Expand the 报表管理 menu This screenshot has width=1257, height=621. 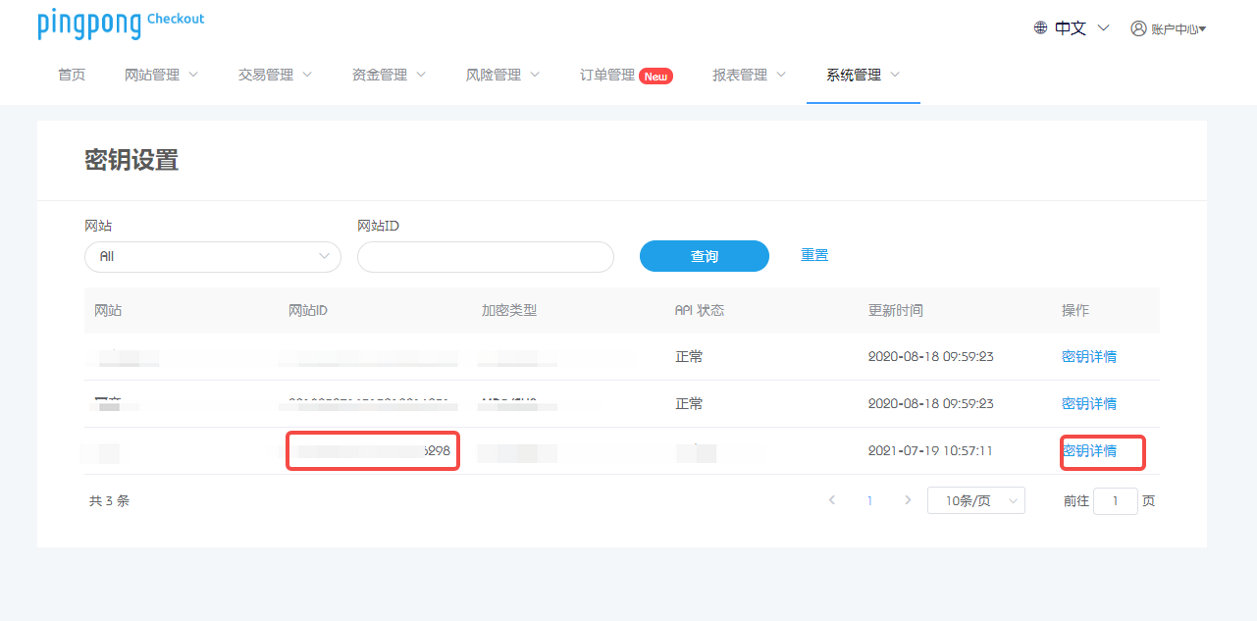point(749,75)
